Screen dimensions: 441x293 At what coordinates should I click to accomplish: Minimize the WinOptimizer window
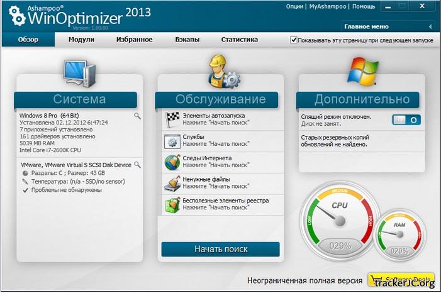(388, 7)
